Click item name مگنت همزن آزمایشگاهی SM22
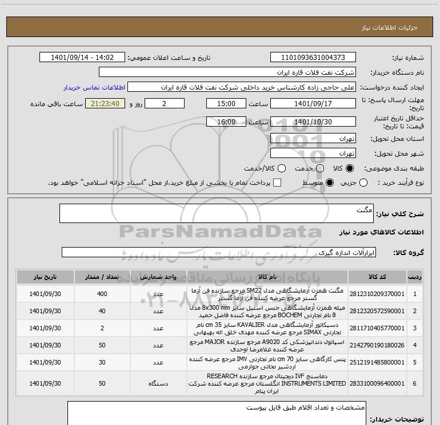Viewport: 440px width, 425px height. point(267,294)
